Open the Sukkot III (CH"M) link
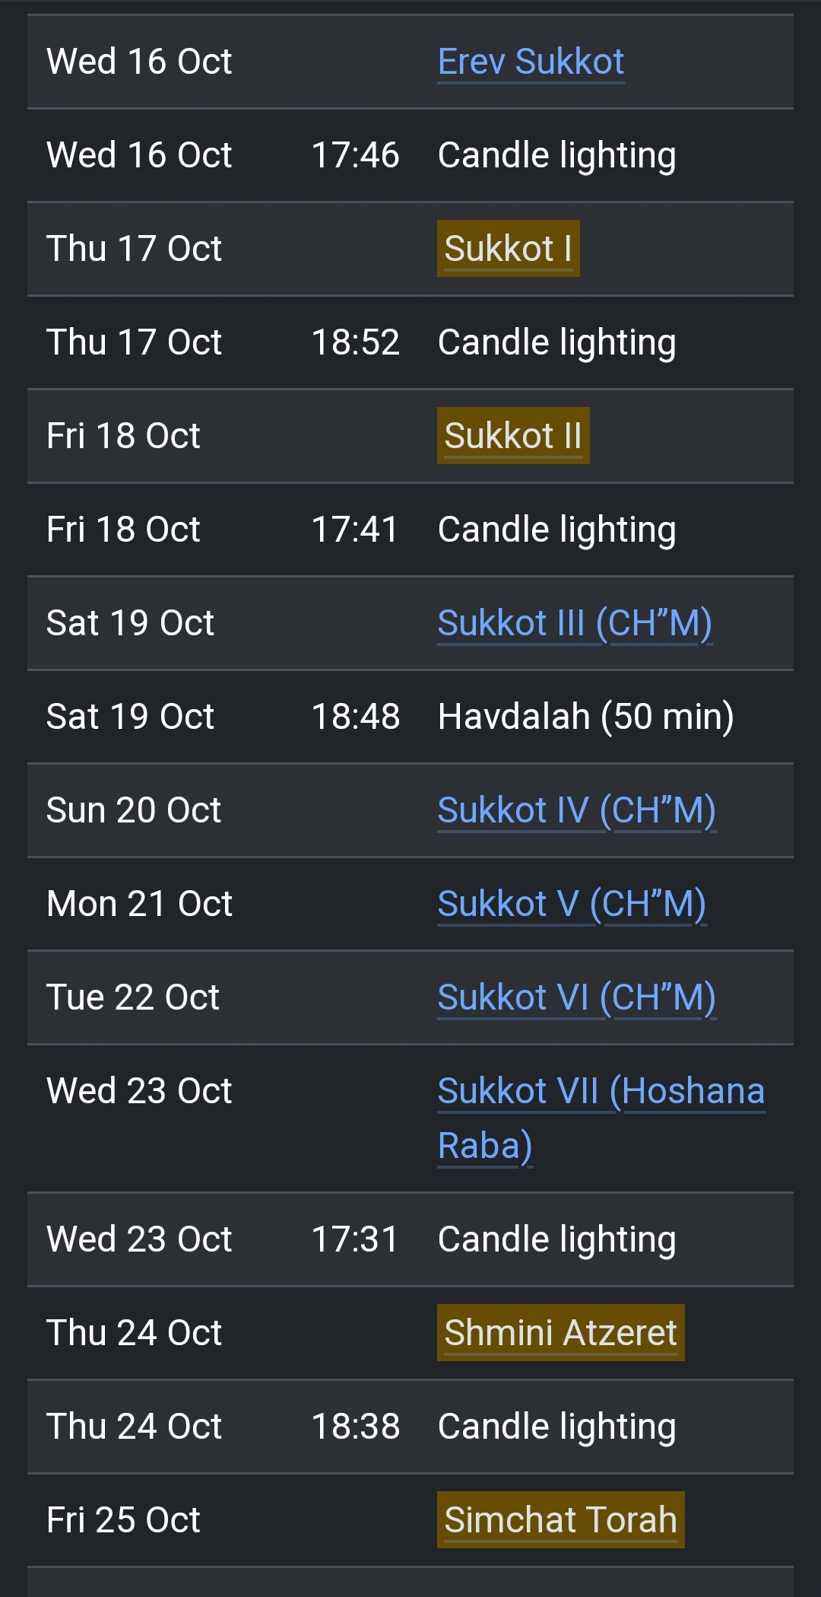 point(575,623)
